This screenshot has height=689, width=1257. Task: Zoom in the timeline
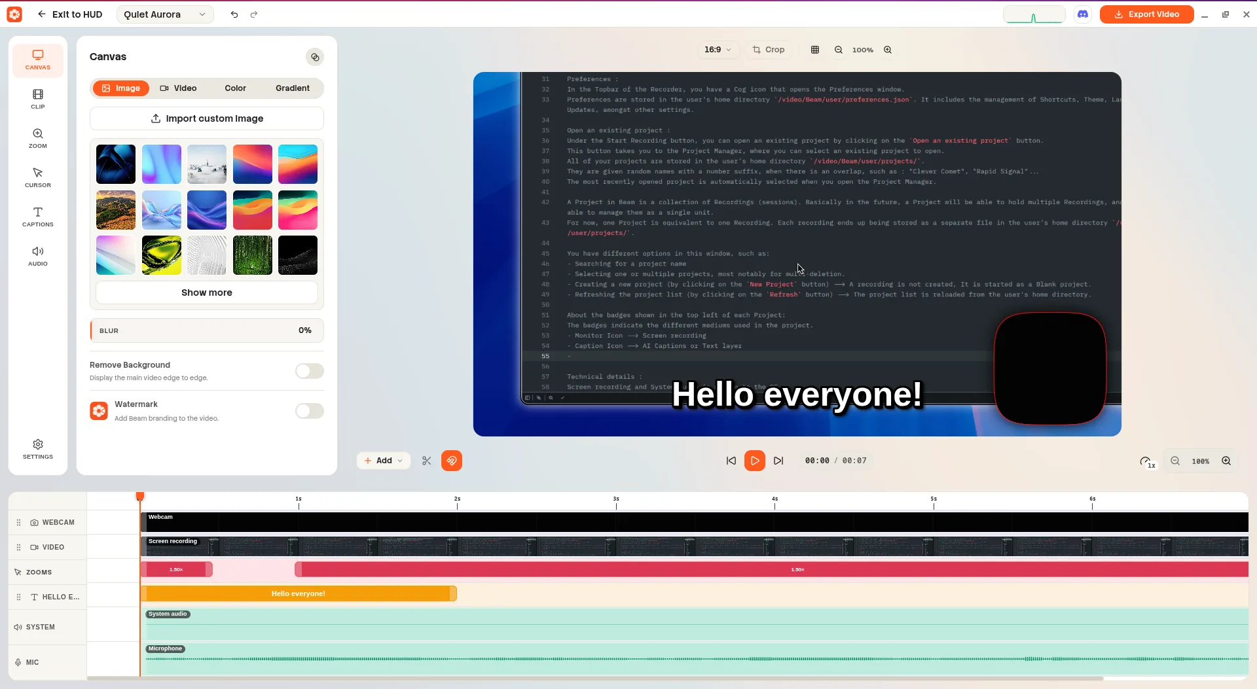(x=1226, y=461)
